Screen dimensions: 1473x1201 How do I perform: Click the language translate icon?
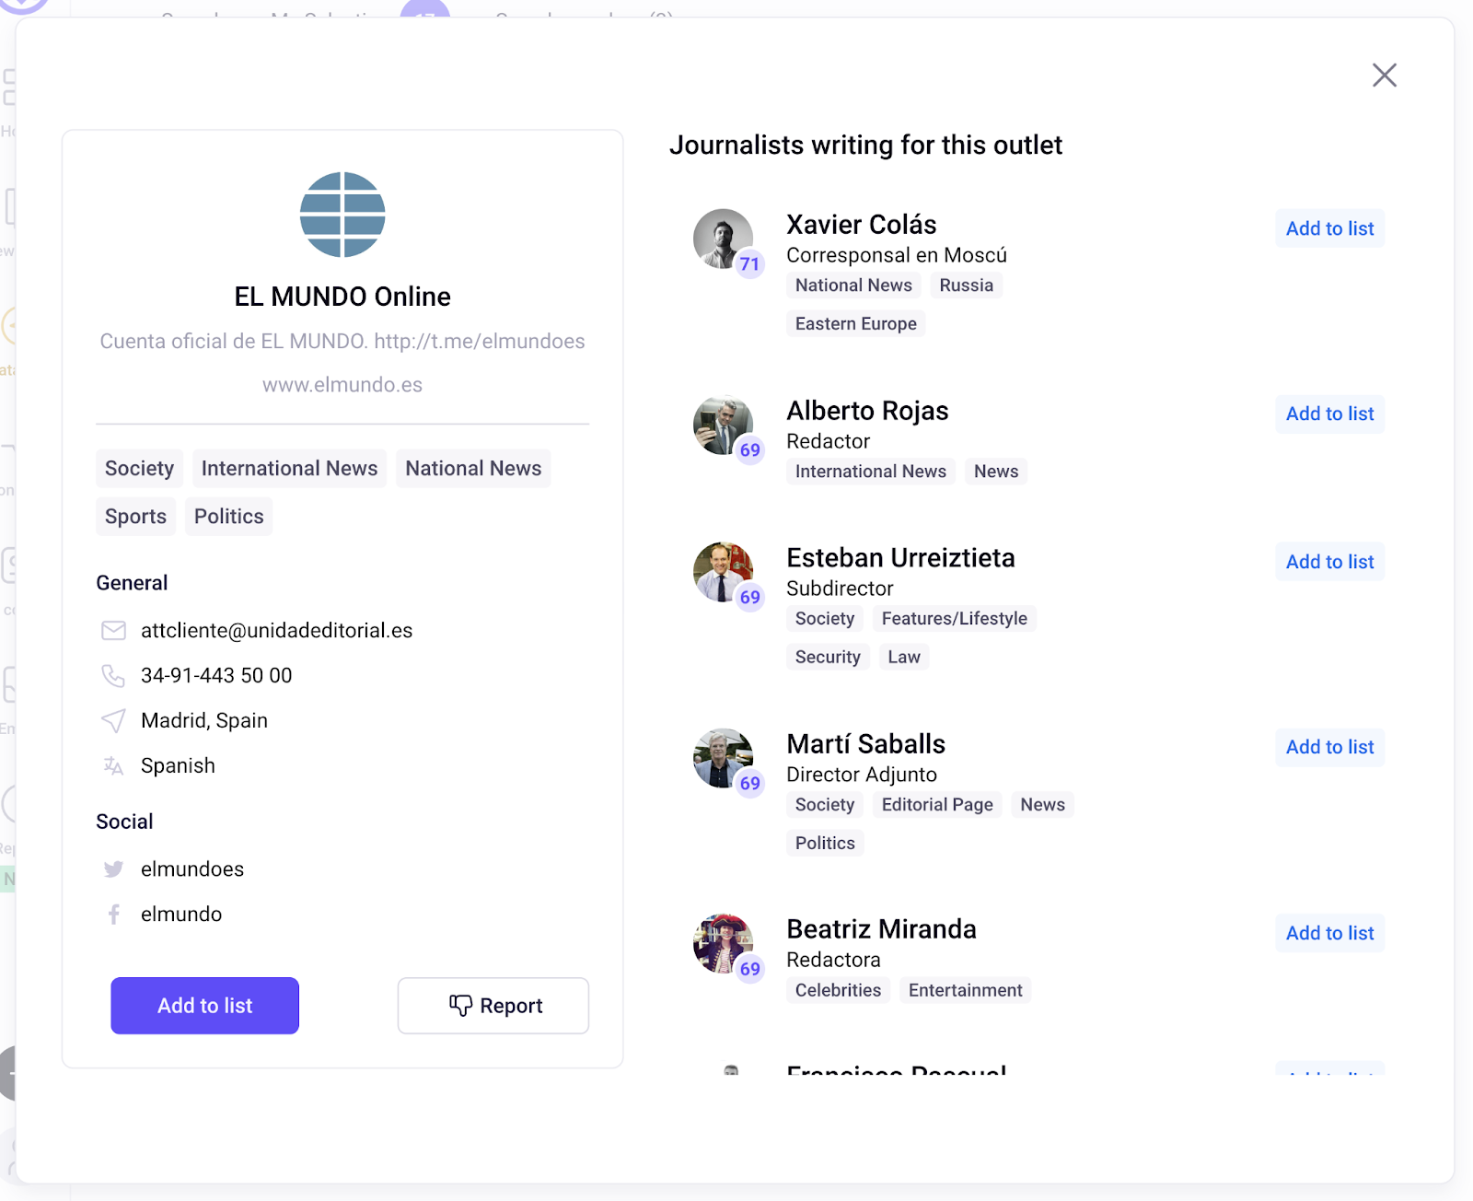click(113, 766)
